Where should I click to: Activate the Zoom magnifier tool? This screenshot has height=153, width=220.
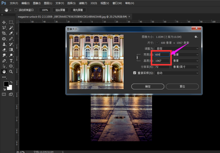pos(11,72)
